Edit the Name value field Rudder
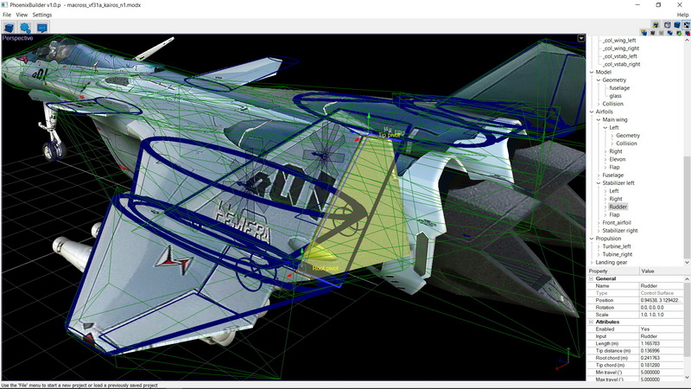691x389 pixels. 661,286
